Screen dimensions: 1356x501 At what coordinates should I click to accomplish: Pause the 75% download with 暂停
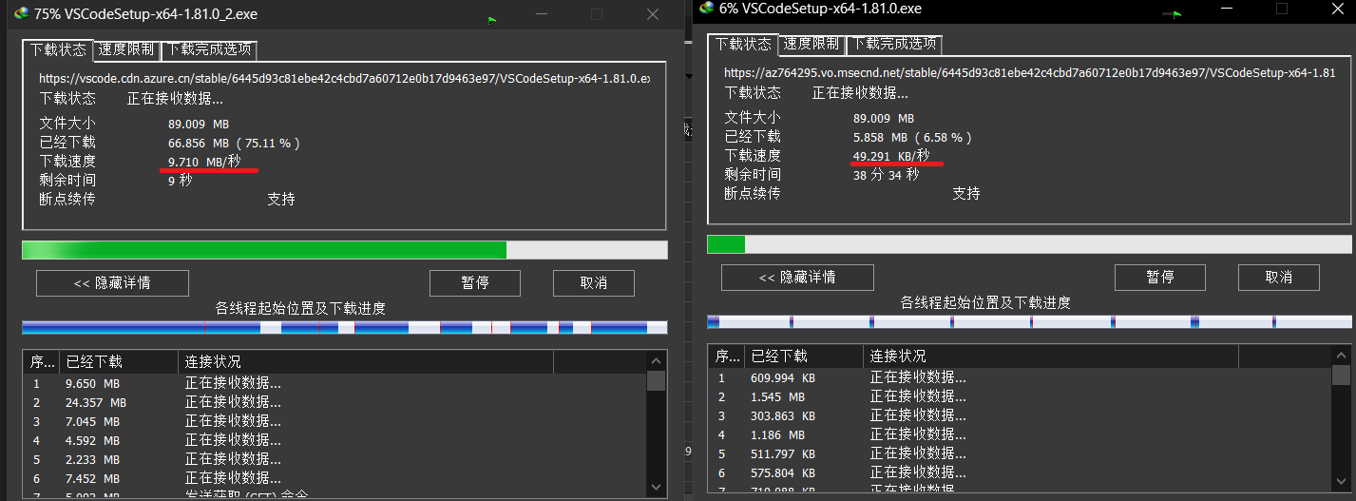pyautogui.click(x=475, y=283)
